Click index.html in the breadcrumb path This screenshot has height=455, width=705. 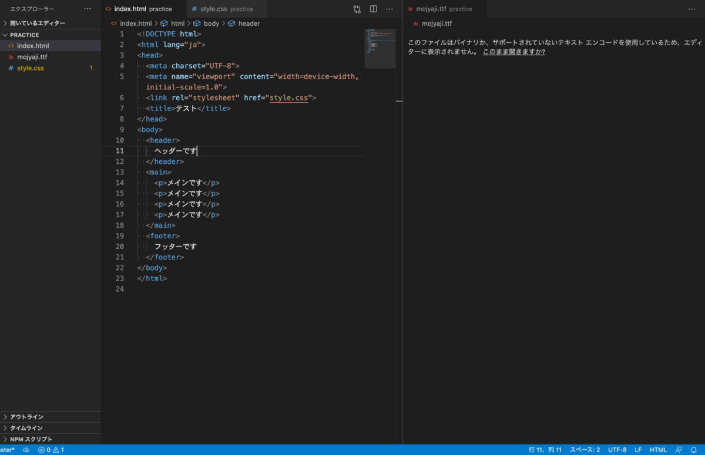[136, 23]
